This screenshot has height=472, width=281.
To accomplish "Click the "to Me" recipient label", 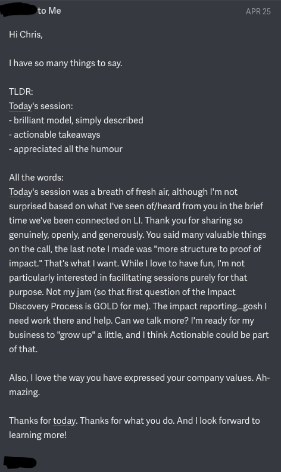I will tap(49, 11).
